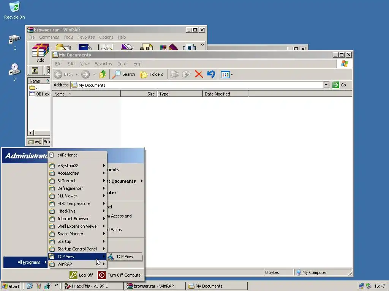
Task: Expand the #System32 program folder
Action: tap(77, 166)
